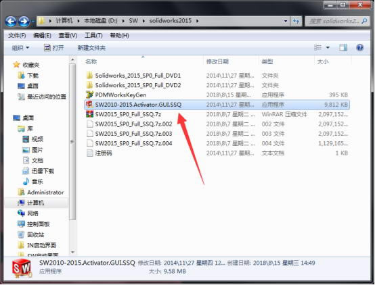This screenshot has height=285, width=375.
Task: Sort by 修改日期 column header
Action: (217, 61)
